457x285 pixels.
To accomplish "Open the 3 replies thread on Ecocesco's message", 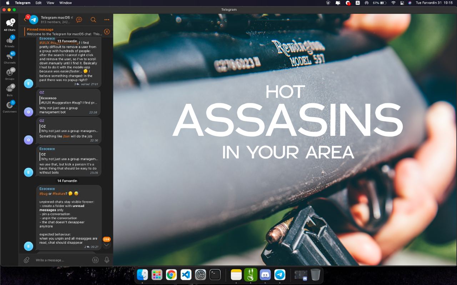I will click(76, 84).
